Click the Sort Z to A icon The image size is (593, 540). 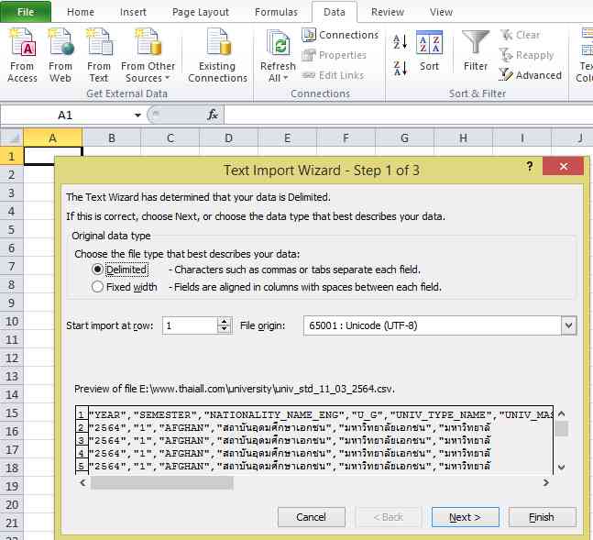tap(401, 68)
